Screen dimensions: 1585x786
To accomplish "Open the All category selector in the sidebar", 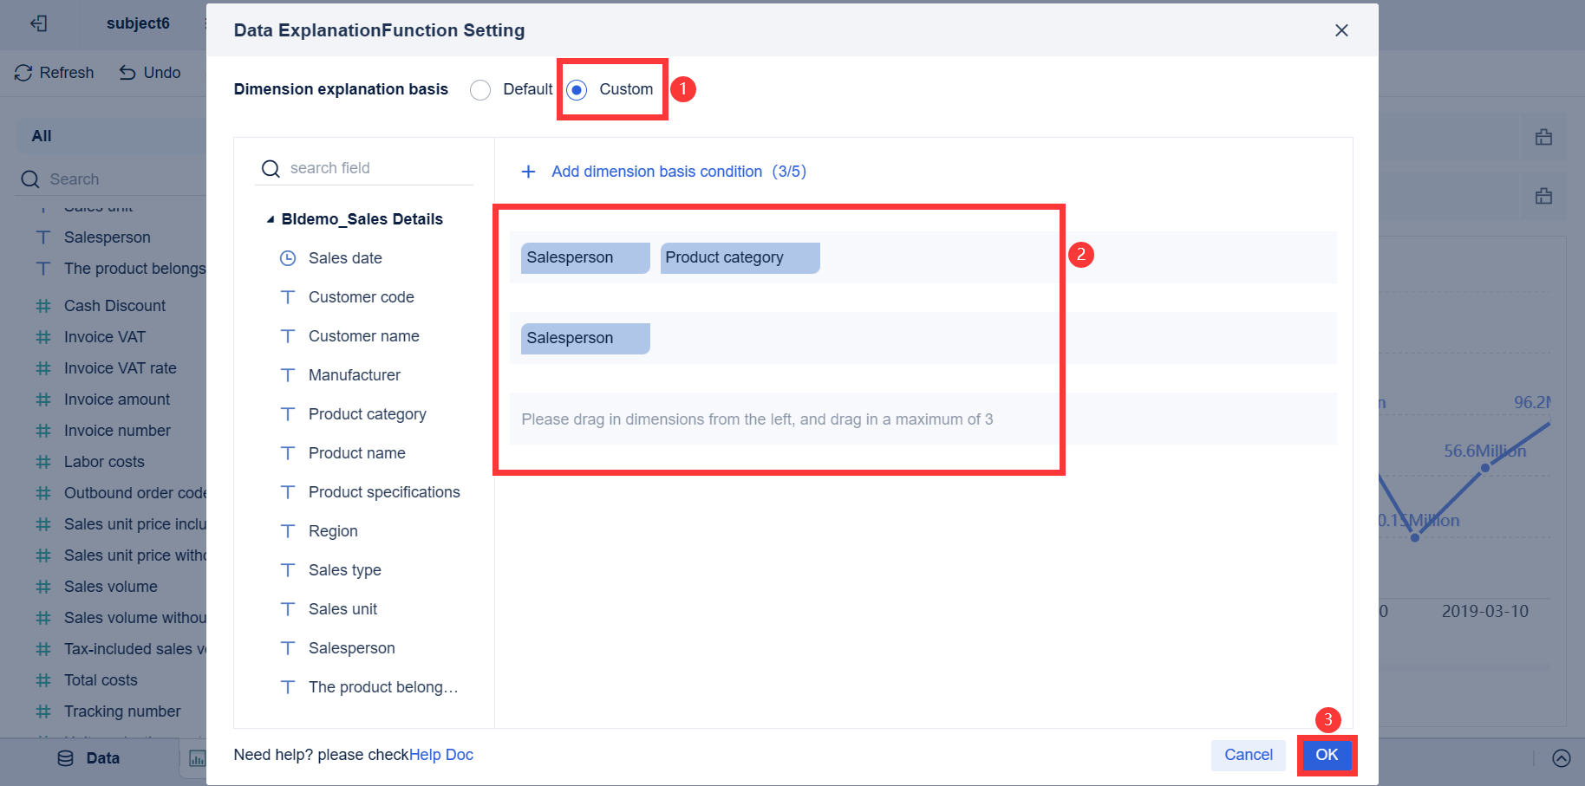I will [x=41, y=135].
